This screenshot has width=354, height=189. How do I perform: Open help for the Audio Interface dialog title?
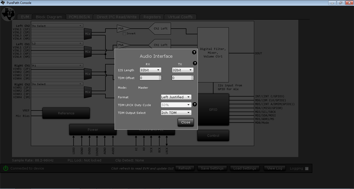click(x=194, y=52)
